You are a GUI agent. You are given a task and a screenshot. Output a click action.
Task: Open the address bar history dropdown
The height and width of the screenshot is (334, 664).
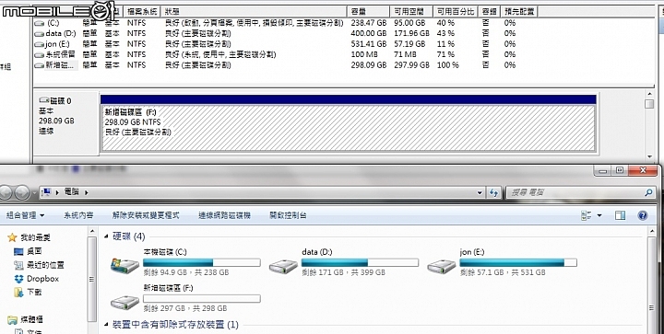[x=480, y=193]
